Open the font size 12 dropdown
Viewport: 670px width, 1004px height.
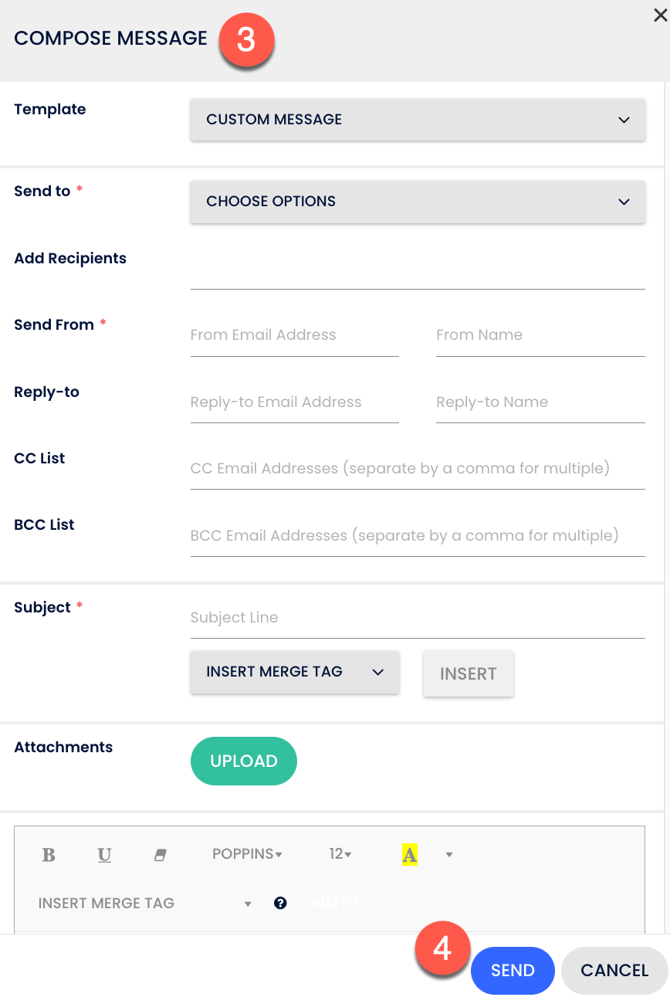click(x=340, y=854)
